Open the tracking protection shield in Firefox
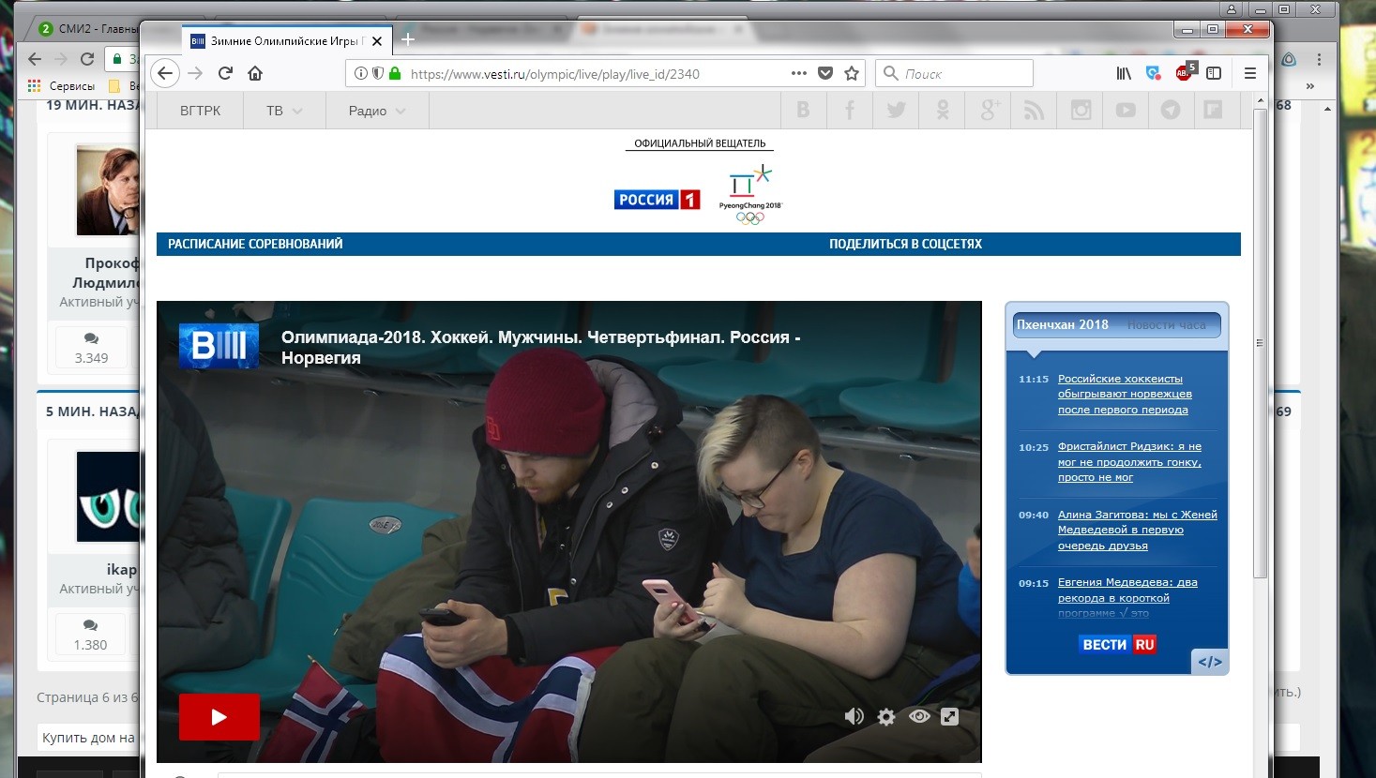The image size is (1376, 778). tap(378, 73)
